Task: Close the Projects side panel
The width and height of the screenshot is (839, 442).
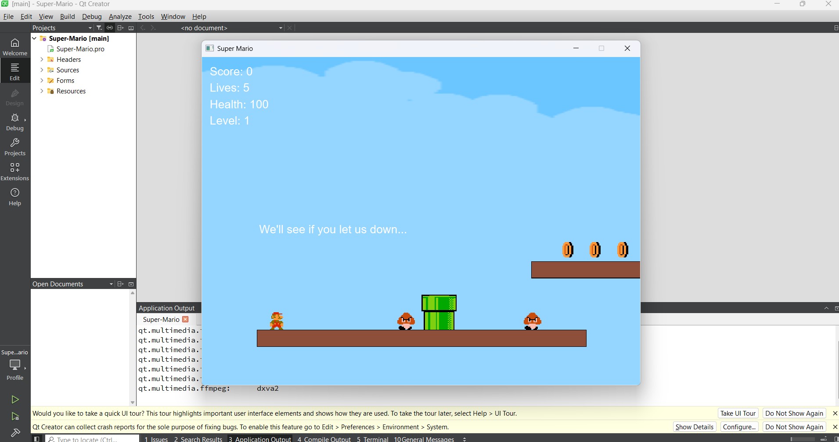Action: tap(131, 28)
